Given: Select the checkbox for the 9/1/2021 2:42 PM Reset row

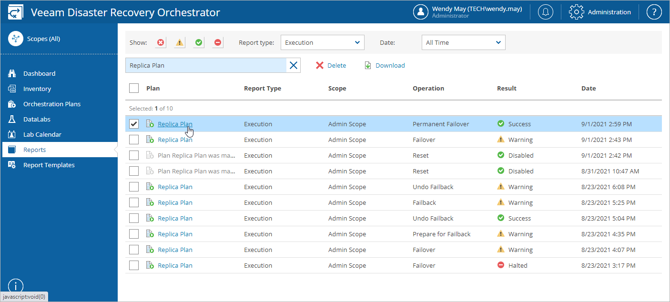Looking at the screenshot, I should coord(134,155).
